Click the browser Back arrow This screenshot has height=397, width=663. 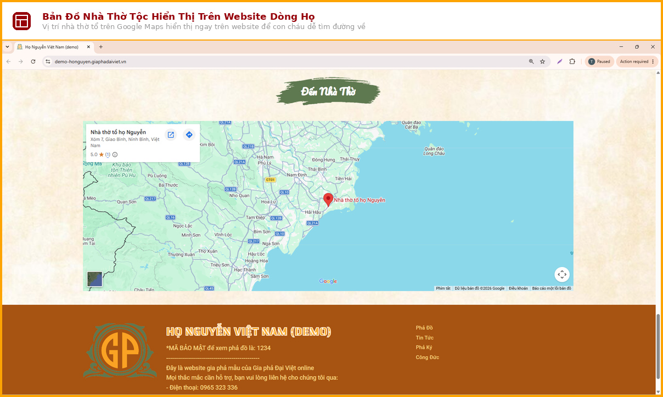(8, 61)
